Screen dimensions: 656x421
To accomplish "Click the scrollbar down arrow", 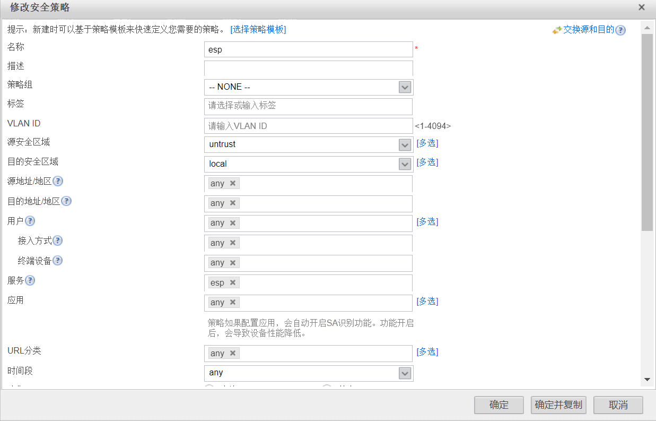I will tap(647, 380).
